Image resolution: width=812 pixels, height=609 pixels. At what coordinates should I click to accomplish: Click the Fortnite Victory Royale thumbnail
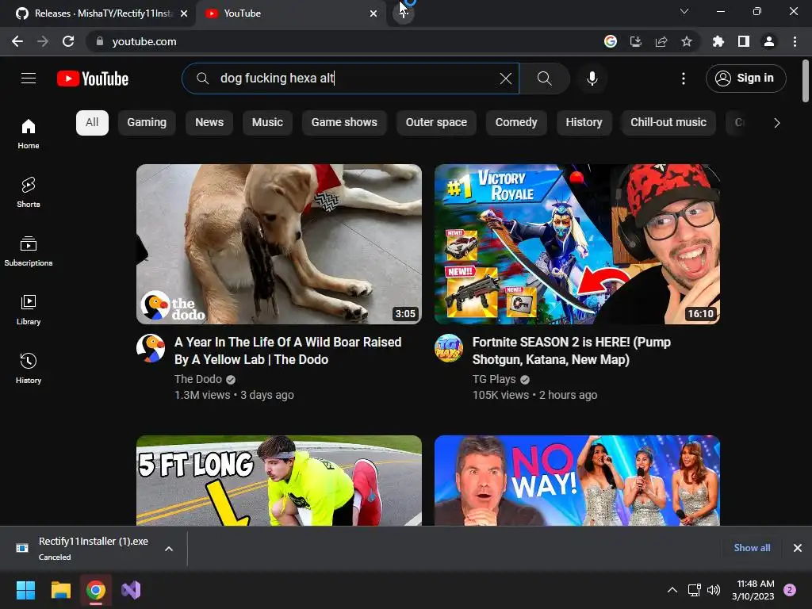click(x=577, y=244)
